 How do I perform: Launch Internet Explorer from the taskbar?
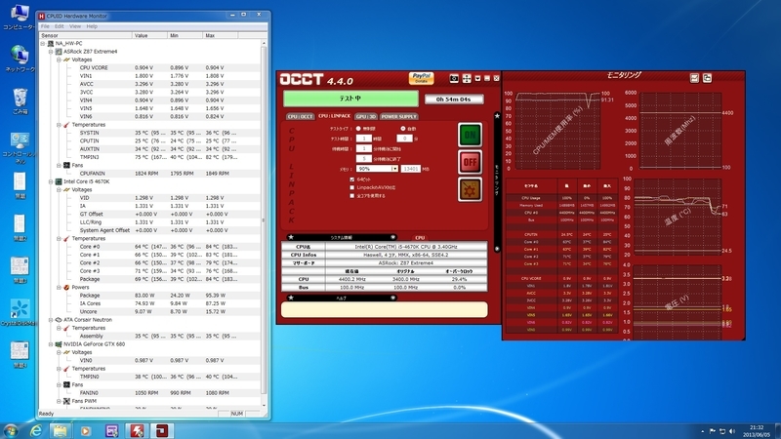[x=36, y=430]
